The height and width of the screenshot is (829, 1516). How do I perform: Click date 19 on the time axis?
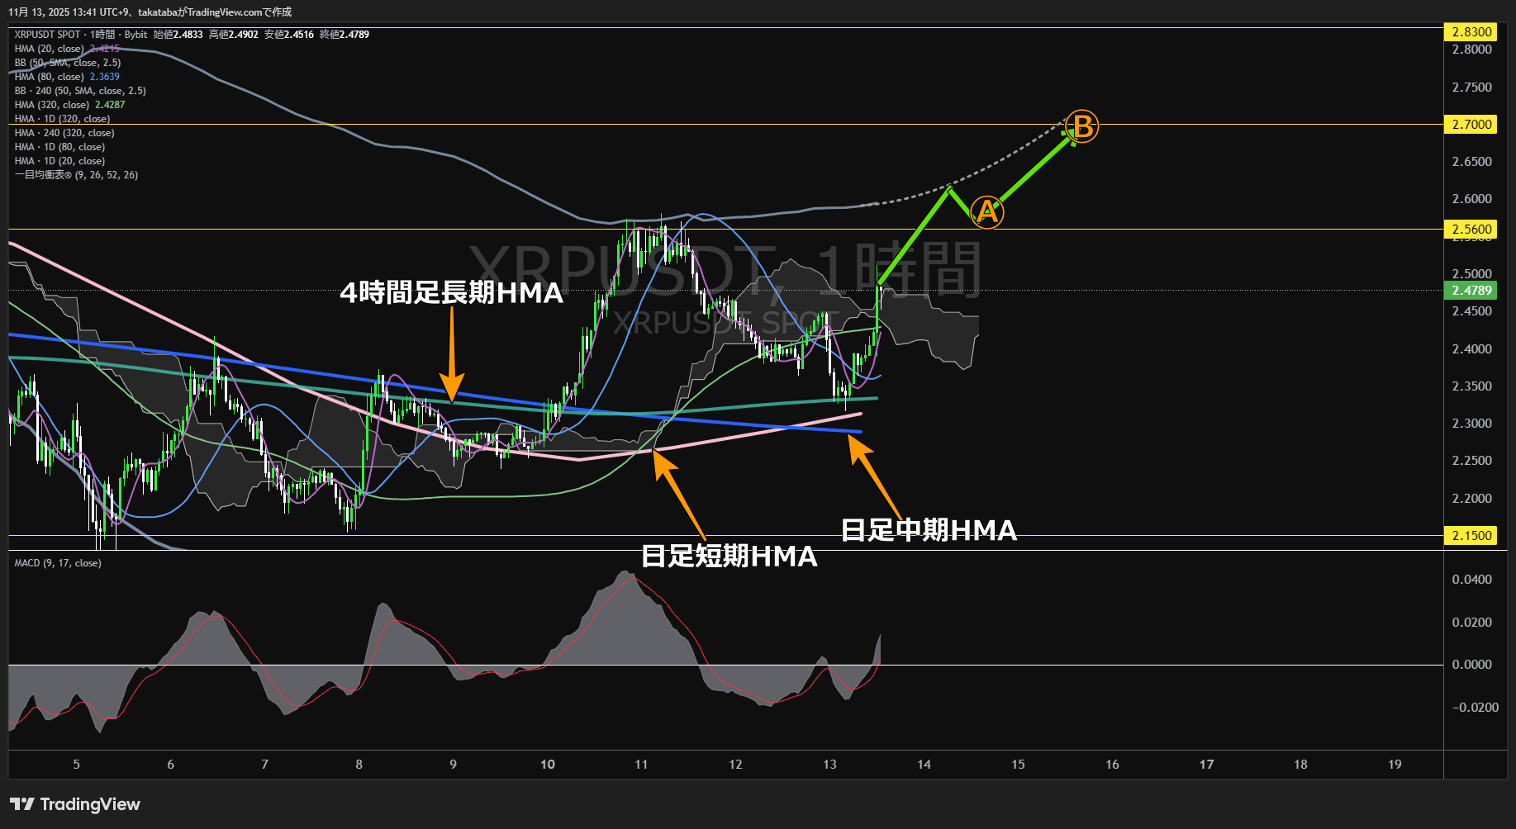click(x=1395, y=765)
